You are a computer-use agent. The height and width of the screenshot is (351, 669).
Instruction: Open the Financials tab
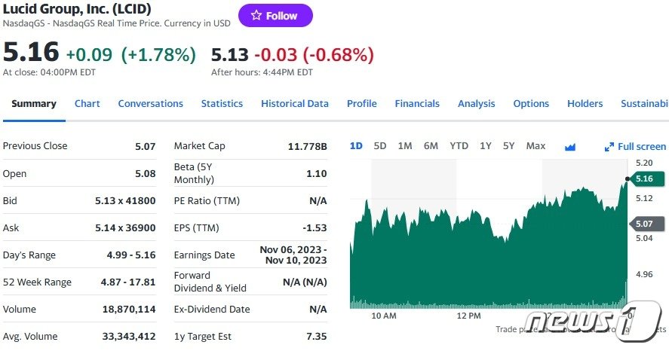(417, 104)
